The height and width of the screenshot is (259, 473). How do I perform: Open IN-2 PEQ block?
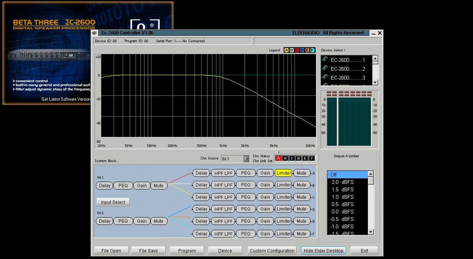(123, 221)
